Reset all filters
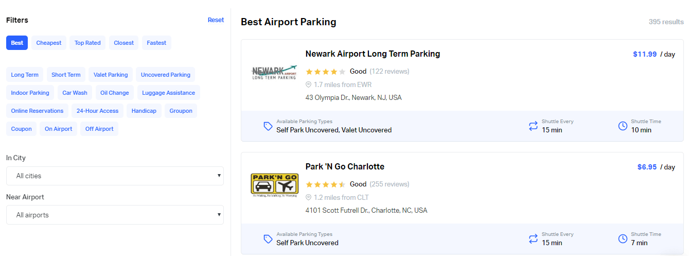Screen dimensions: 689x256 [x=216, y=20]
